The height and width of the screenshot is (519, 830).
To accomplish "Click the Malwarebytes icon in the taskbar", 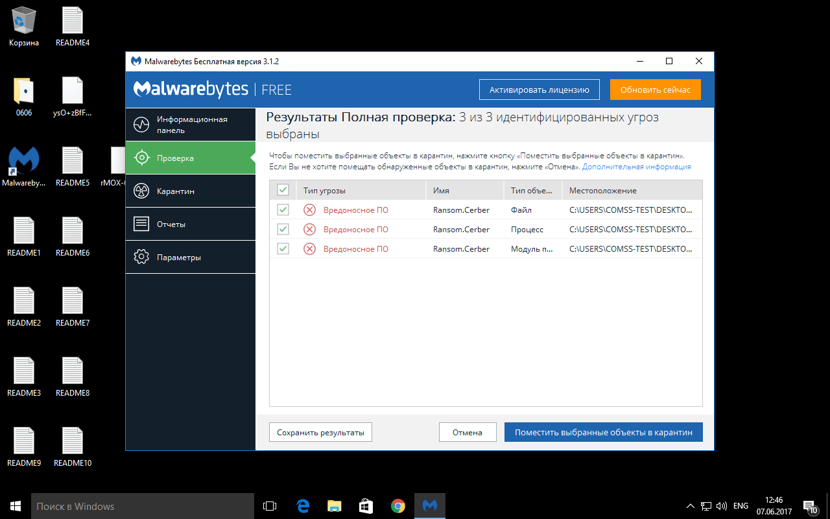I will point(429,506).
